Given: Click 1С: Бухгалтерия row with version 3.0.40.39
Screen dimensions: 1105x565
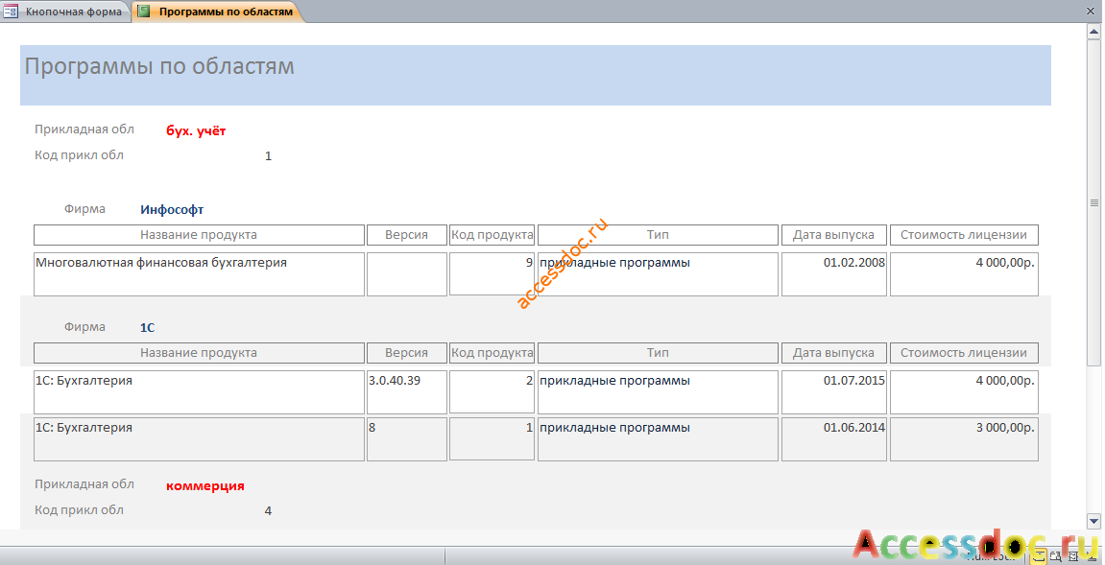Looking at the screenshot, I should (199, 391).
